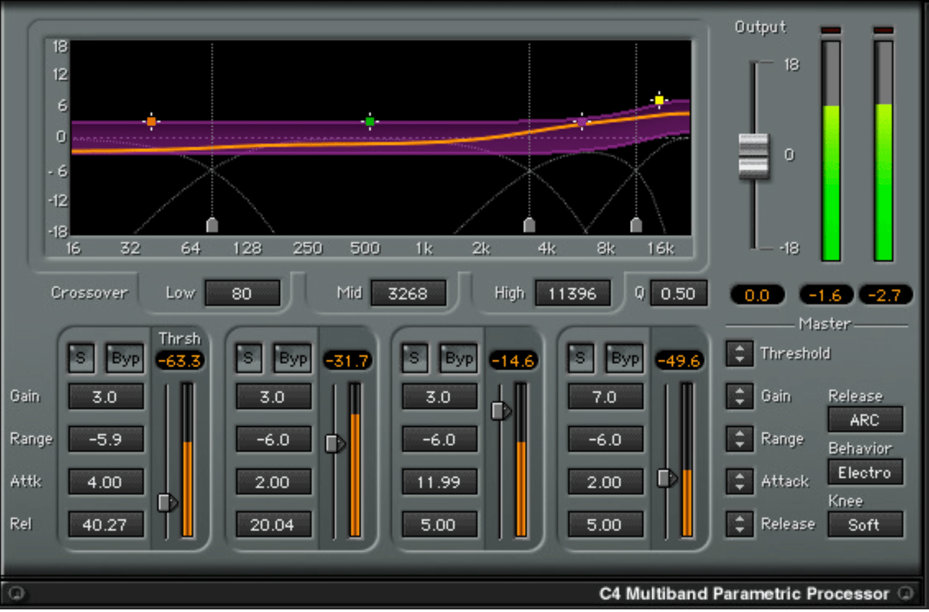Switch Release mode off ARC
Viewport: 929px width, 612px height.
[865, 420]
